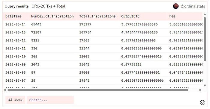The width and height of the screenshot is (210, 109).
Task: Select the Fee cell in the 2023-05-12 row
Action: coord(186,41)
